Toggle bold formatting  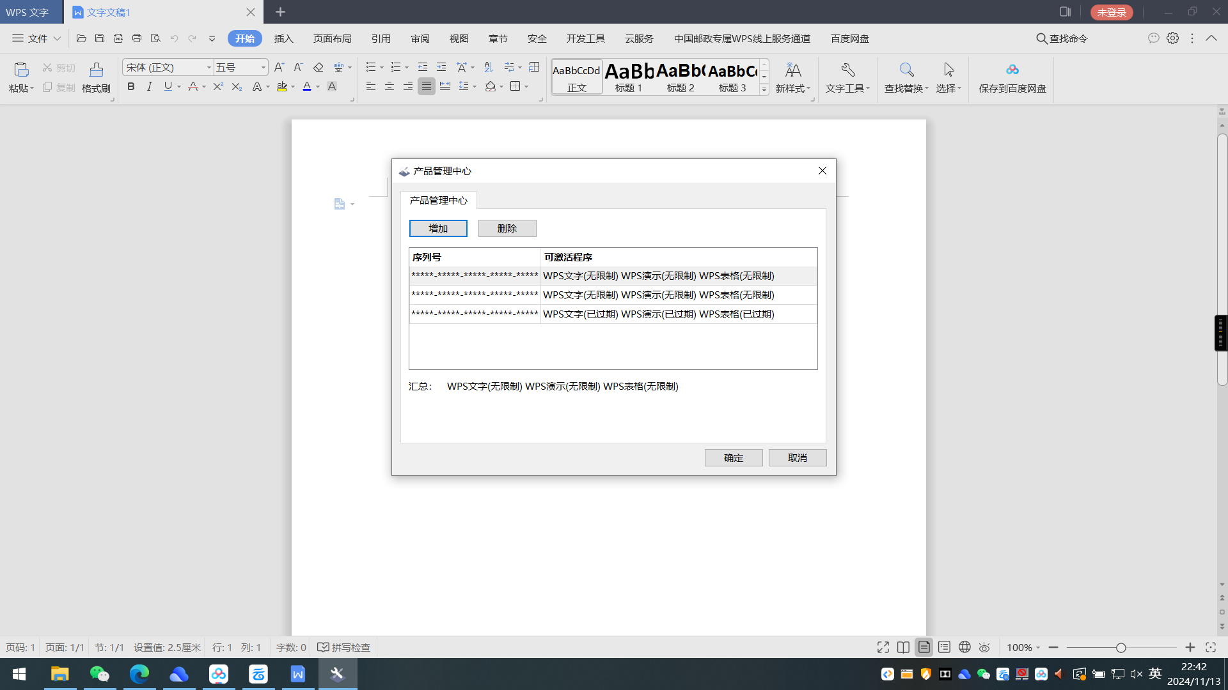pos(130,86)
